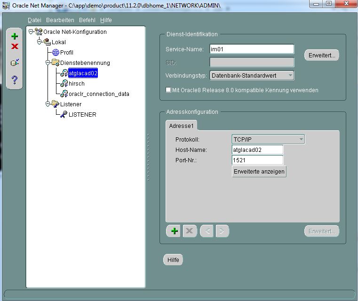This screenshot has height=301, width=358.
Task: Collapse the Oracle Net-Konfiguration root node
Action: [x=31, y=32]
